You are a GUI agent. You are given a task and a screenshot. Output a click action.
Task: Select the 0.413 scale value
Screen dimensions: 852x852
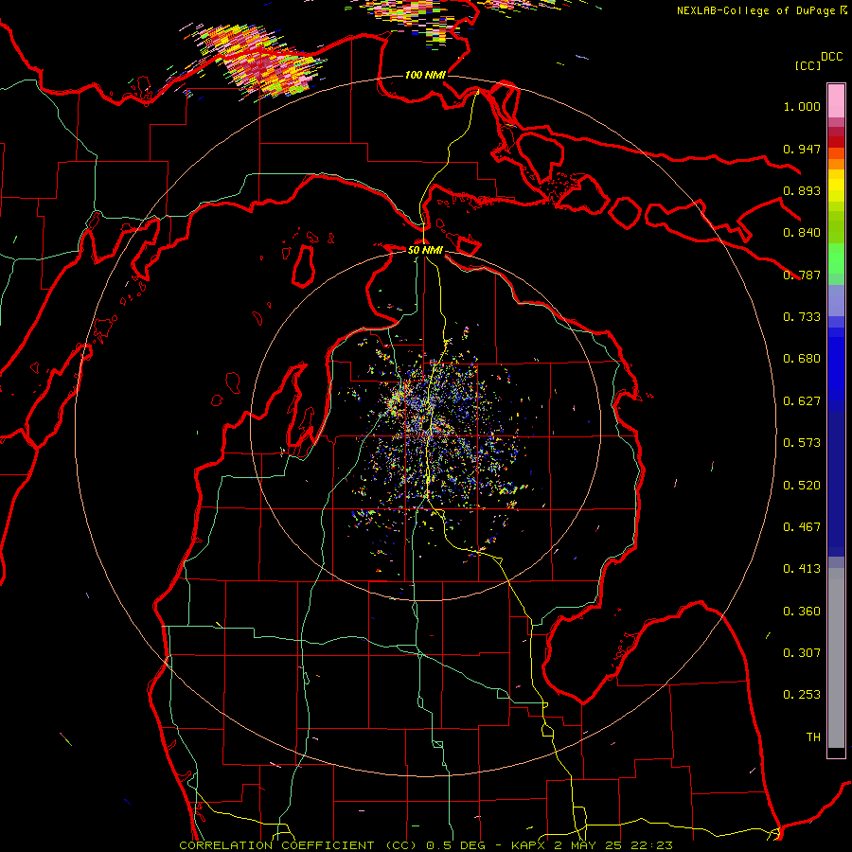[802, 569]
